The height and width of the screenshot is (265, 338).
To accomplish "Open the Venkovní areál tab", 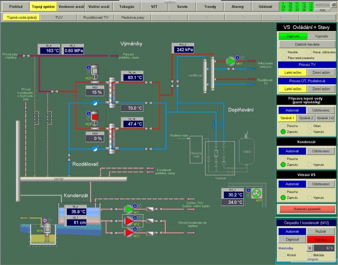I will [x=71, y=7].
